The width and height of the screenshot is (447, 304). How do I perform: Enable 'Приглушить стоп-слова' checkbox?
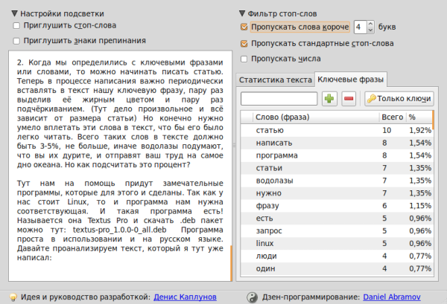click(x=16, y=26)
